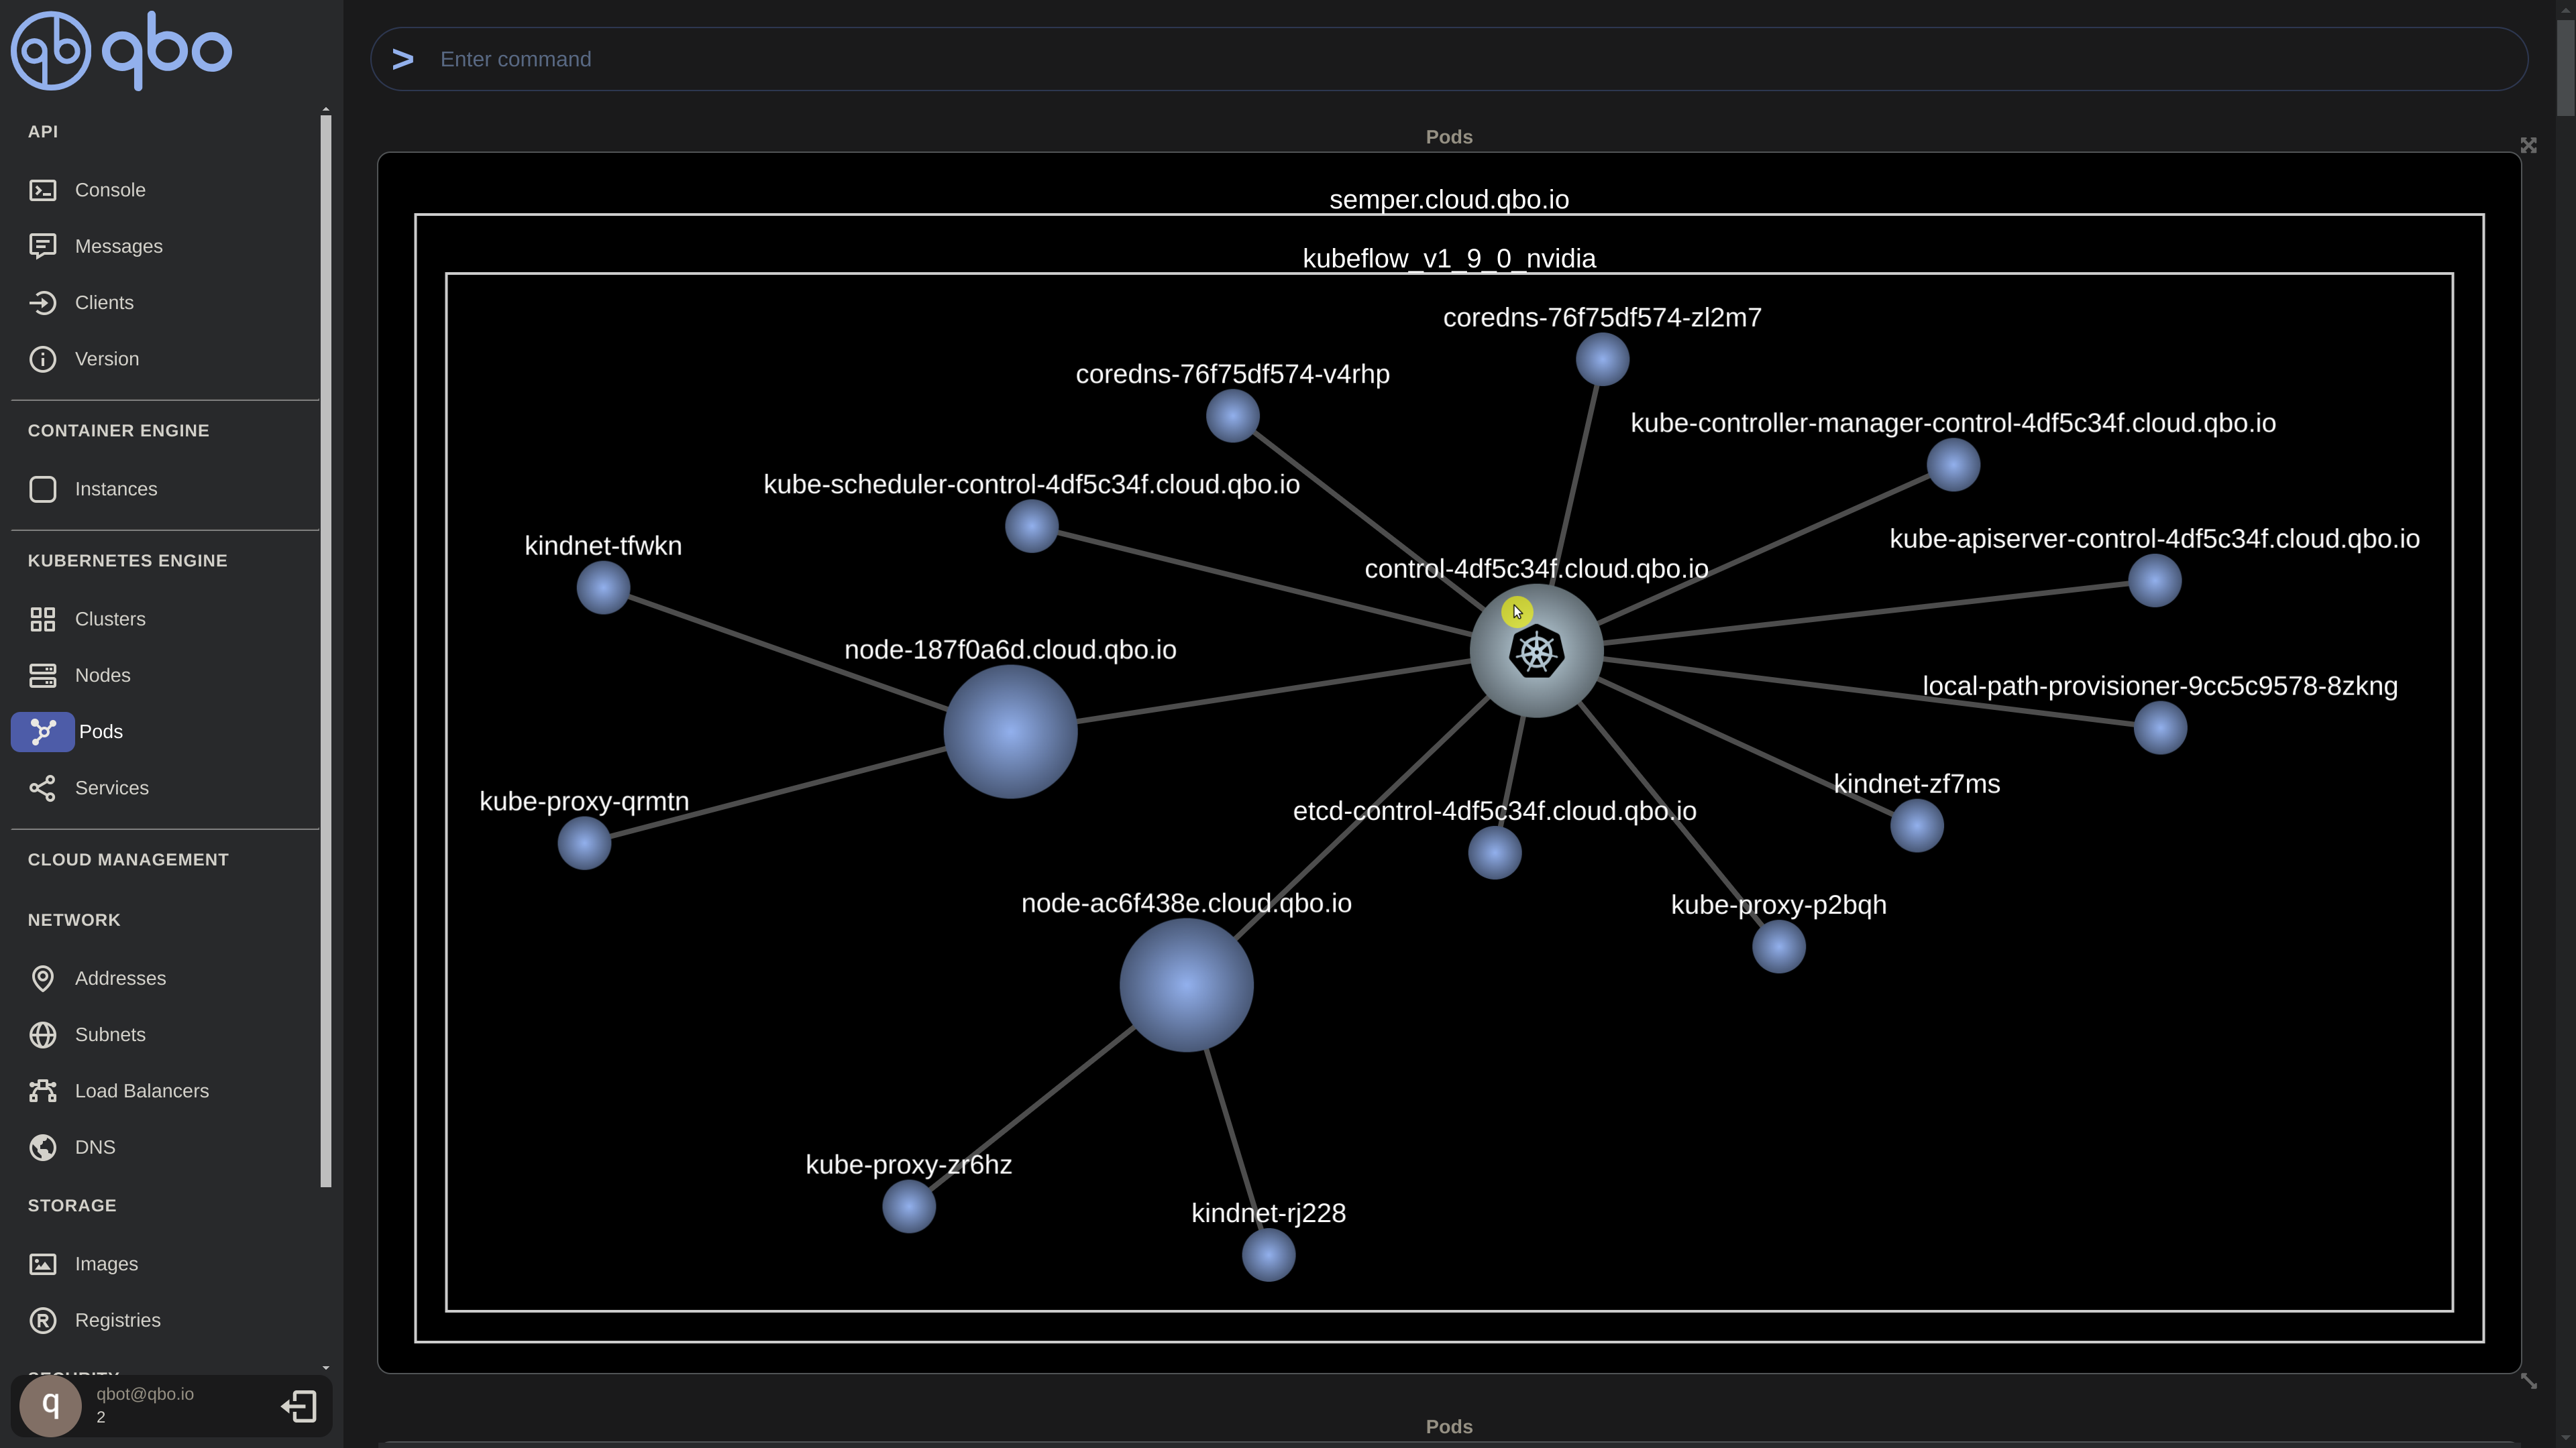This screenshot has width=2576, height=1448.
Task: Open the Subnets menu item
Action: click(110, 1035)
